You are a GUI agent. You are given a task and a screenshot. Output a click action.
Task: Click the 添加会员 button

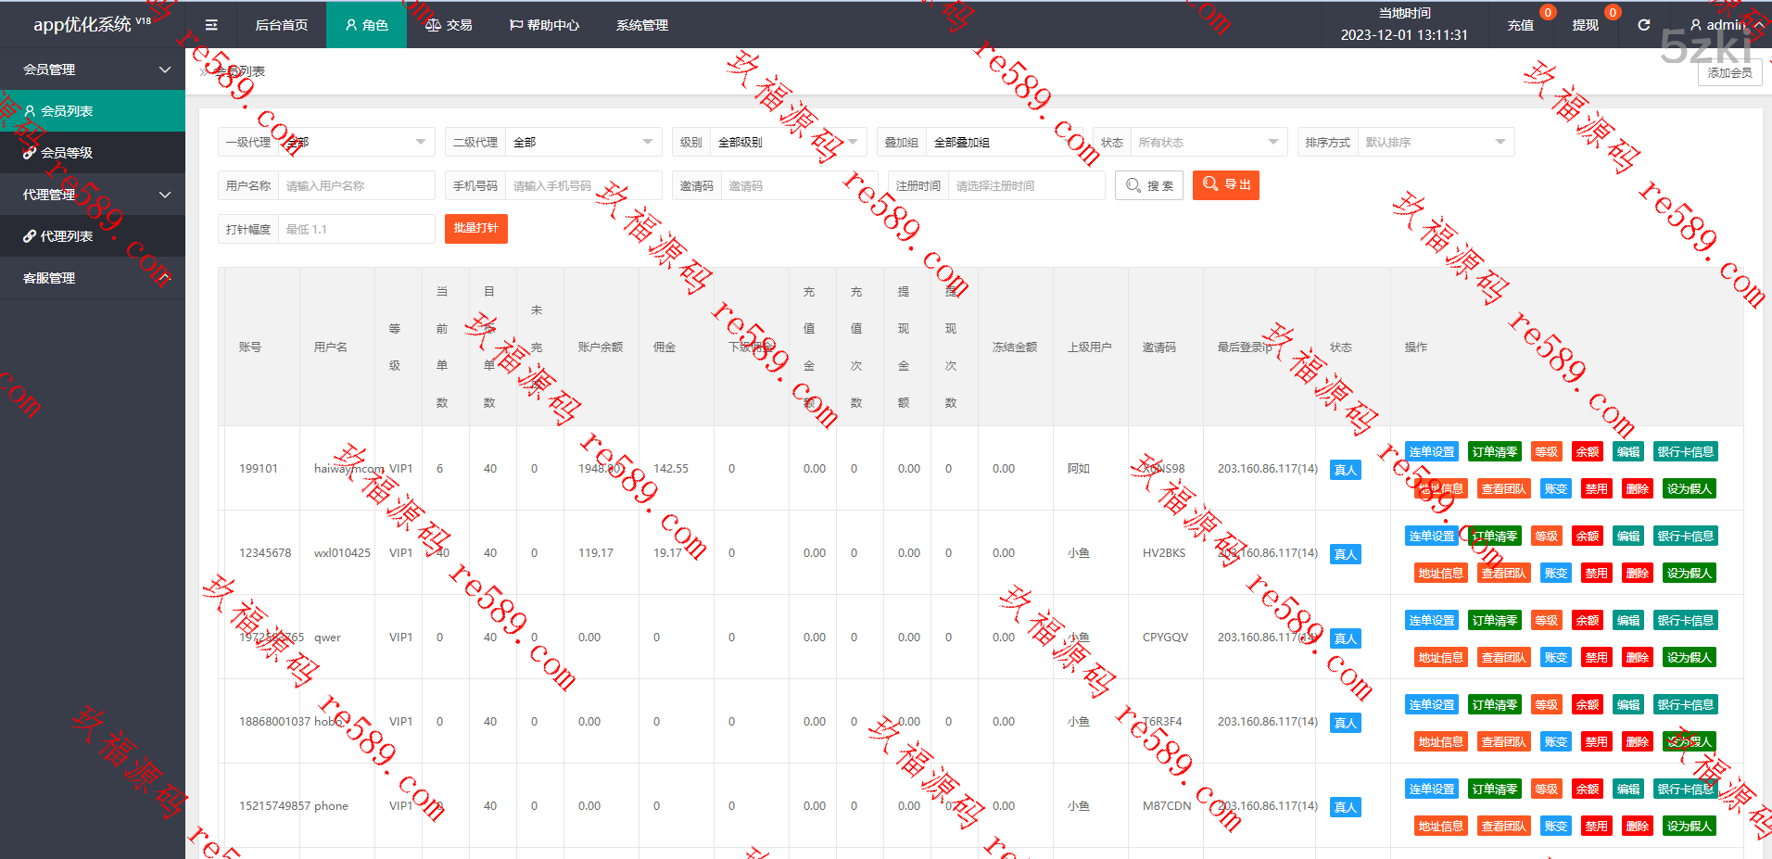click(x=1729, y=72)
